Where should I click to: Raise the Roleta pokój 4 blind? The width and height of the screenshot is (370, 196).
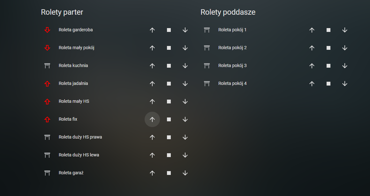(x=312, y=84)
